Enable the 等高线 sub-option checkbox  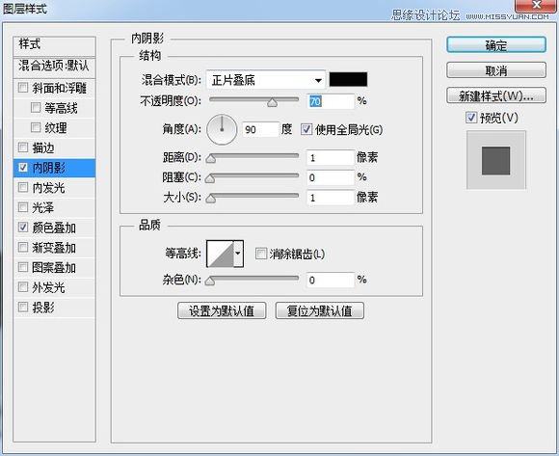tap(36, 107)
